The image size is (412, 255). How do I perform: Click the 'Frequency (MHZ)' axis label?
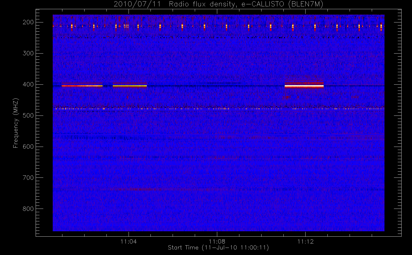click(x=16, y=123)
